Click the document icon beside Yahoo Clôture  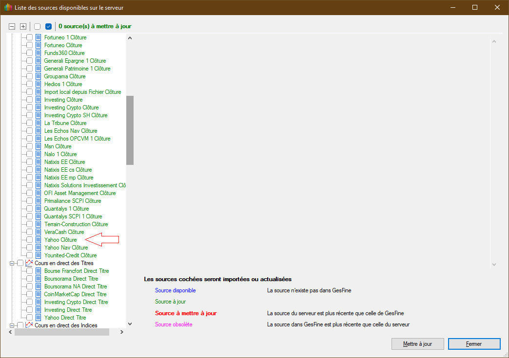coord(39,240)
